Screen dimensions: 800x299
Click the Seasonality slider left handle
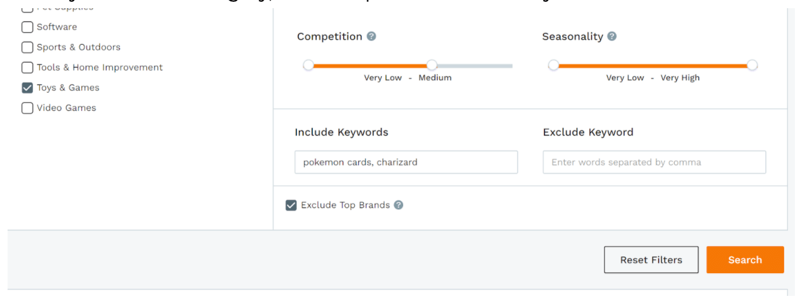(553, 65)
